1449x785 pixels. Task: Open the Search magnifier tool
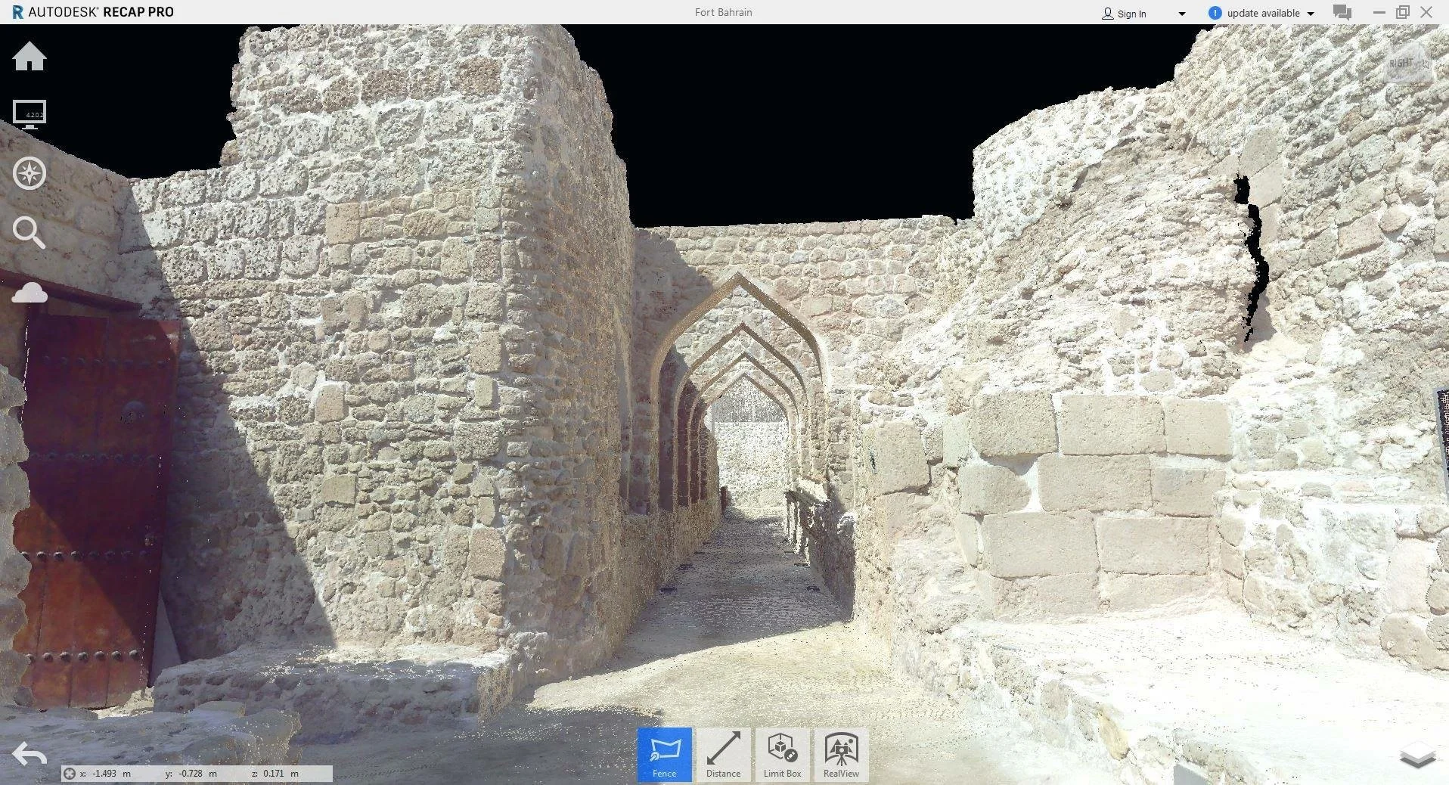click(x=29, y=233)
